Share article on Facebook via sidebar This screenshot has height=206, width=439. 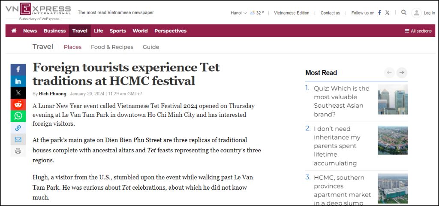click(18, 70)
